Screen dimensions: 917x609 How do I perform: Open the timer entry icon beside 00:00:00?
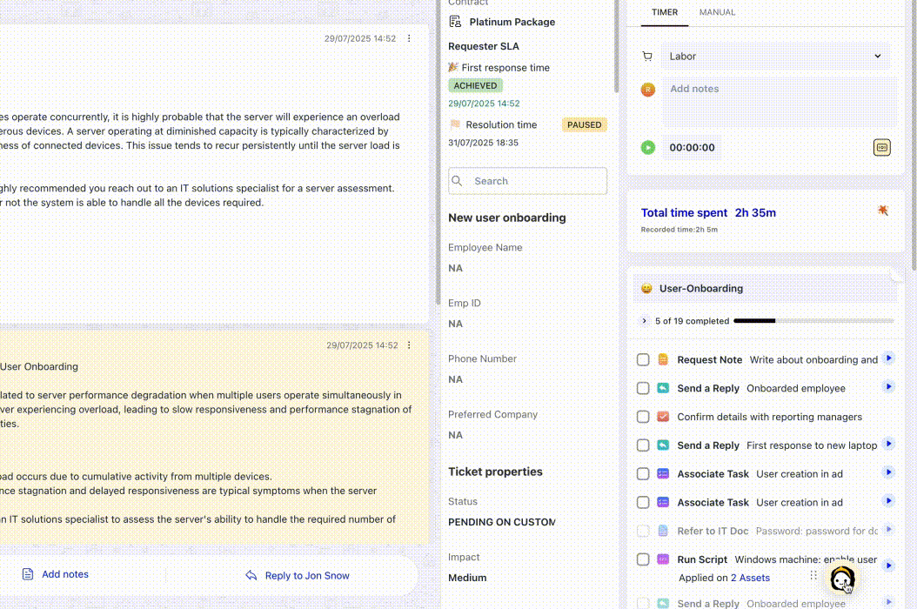click(881, 147)
